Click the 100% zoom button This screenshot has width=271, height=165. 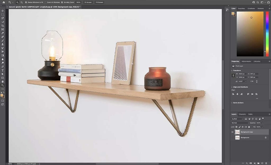(x=78, y=2)
